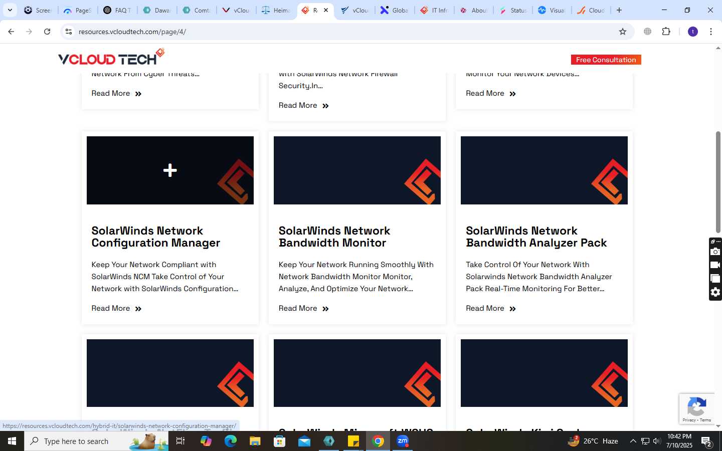Viewport: 722px width, 451px height.
Task: Click the Windows taskbar search box
Action: pos(96,441)
